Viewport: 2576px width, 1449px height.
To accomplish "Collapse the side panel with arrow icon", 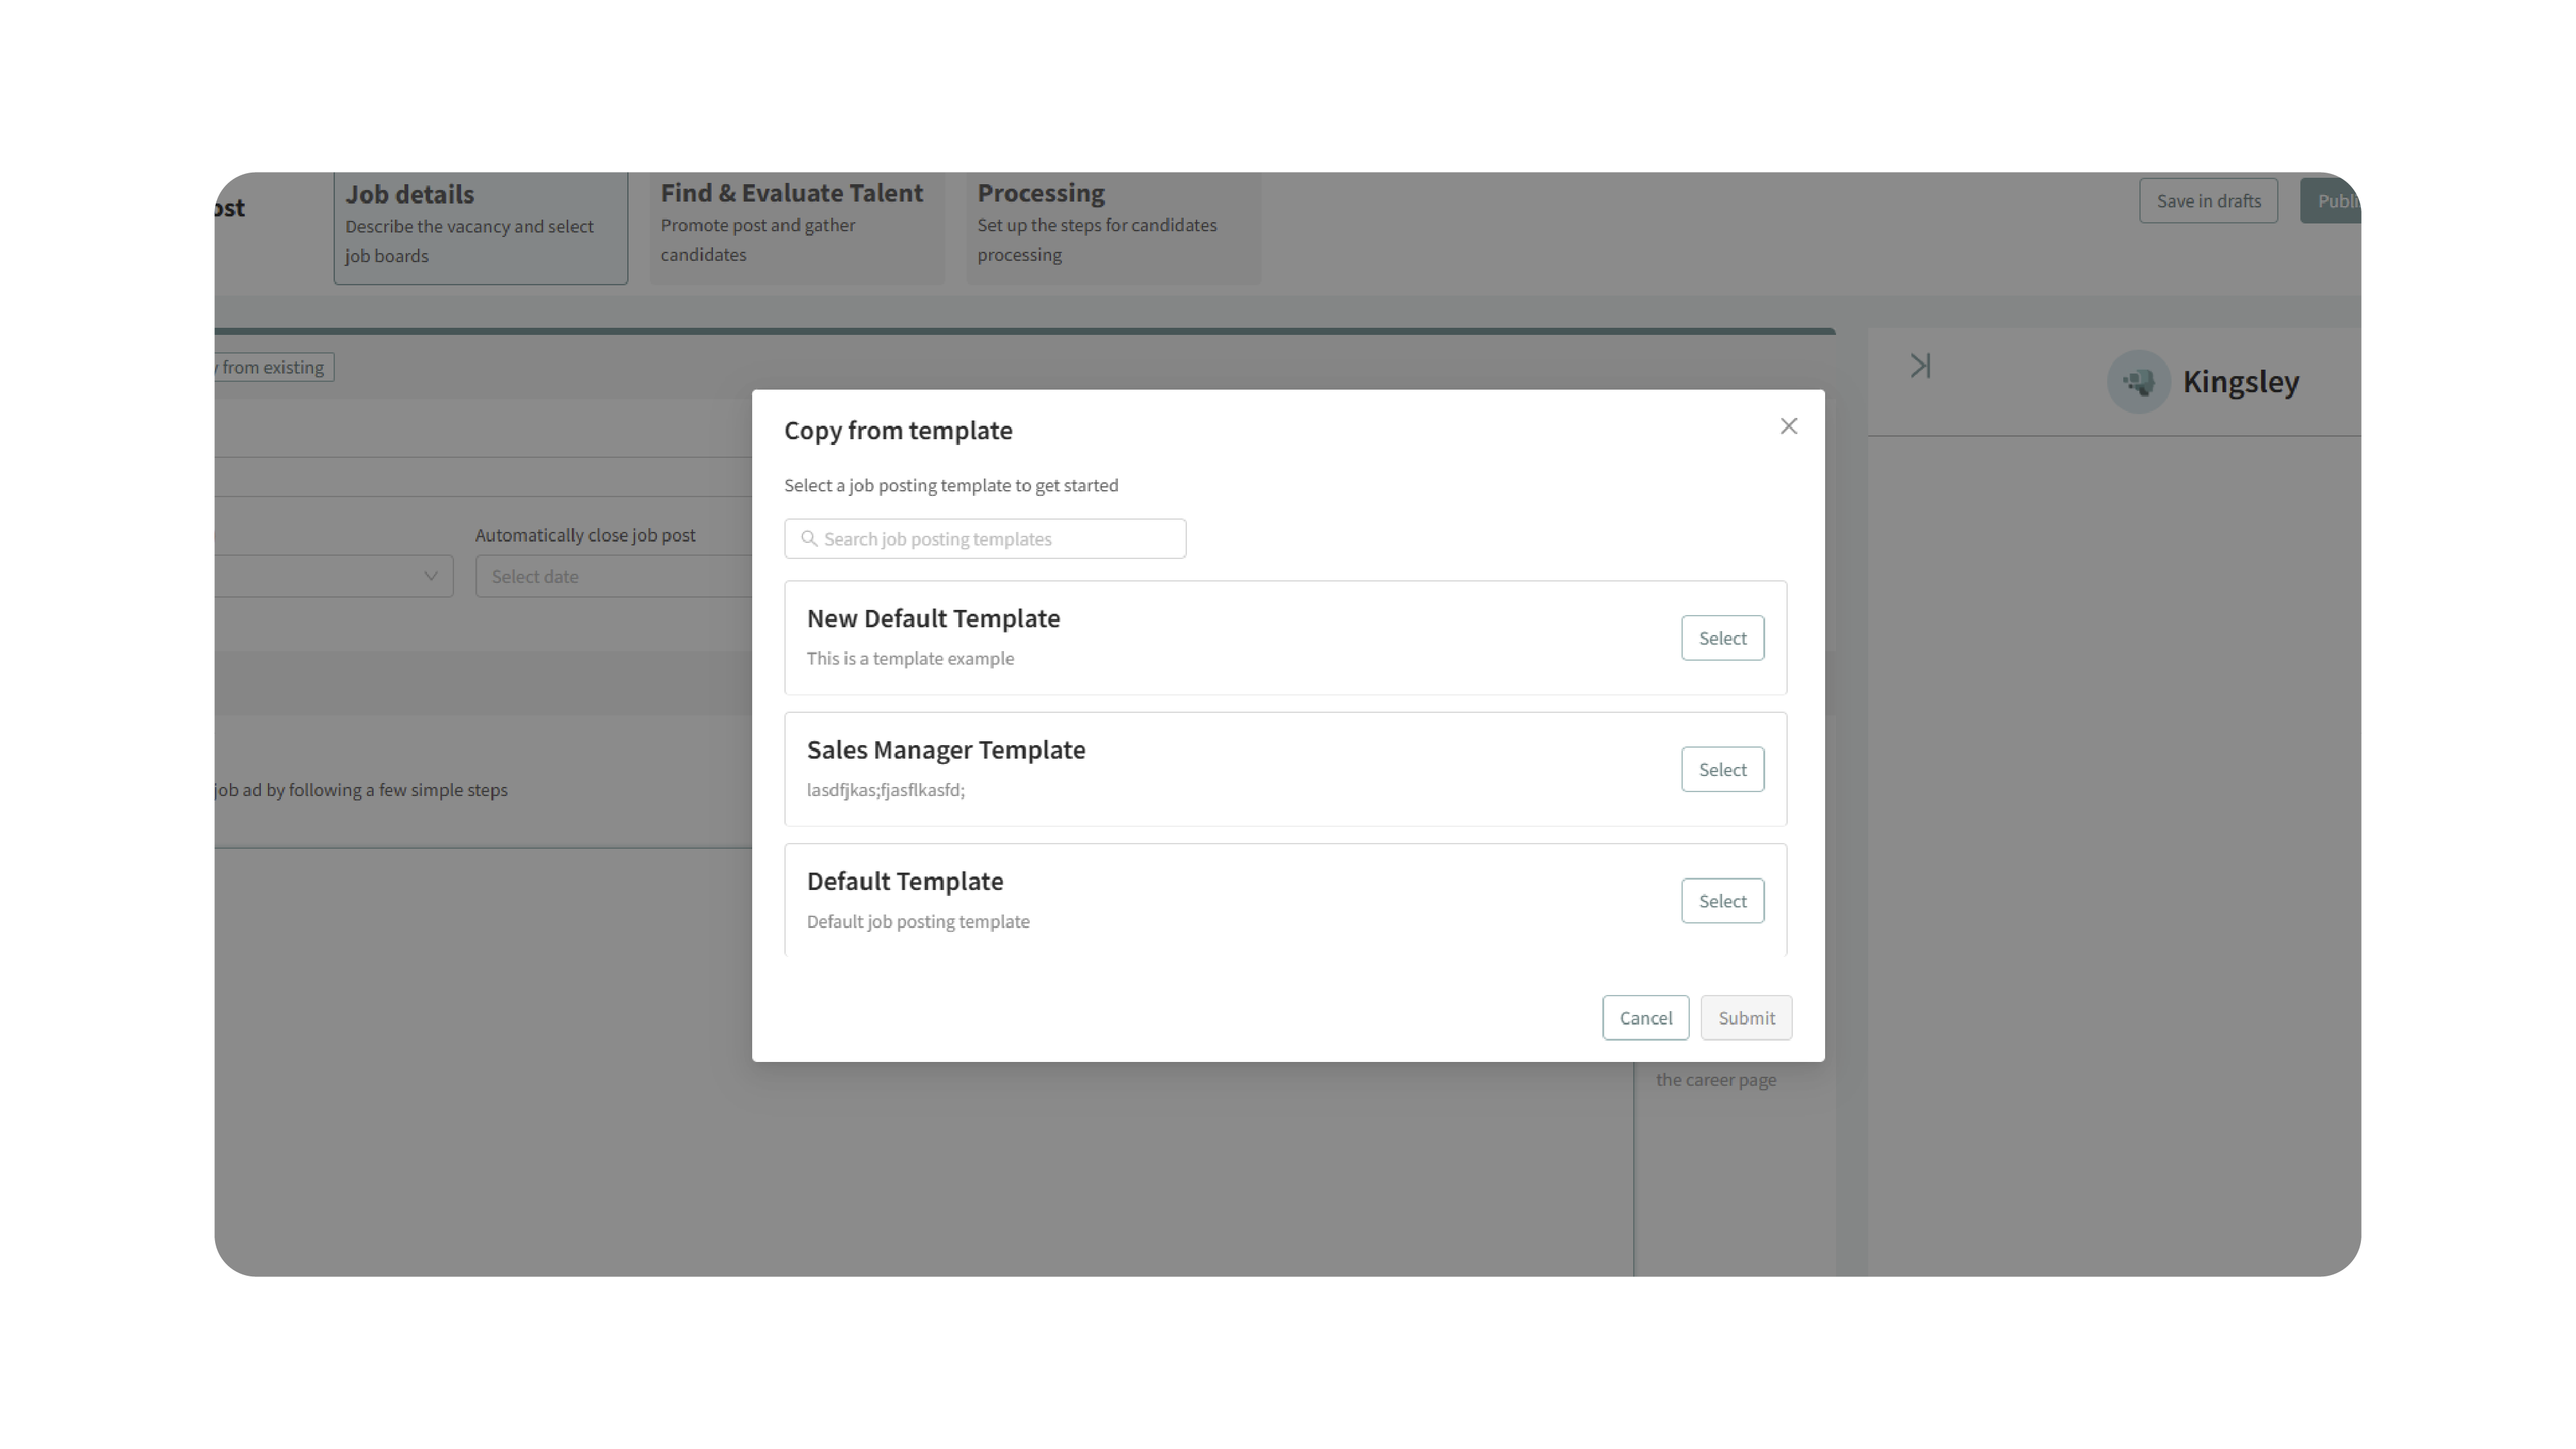I will tap(1920, 366).
